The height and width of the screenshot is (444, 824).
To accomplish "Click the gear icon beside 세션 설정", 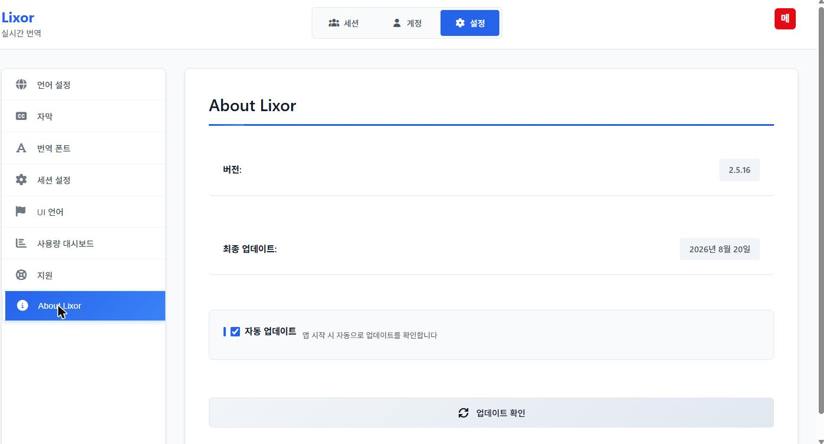I will click(21, 180).
